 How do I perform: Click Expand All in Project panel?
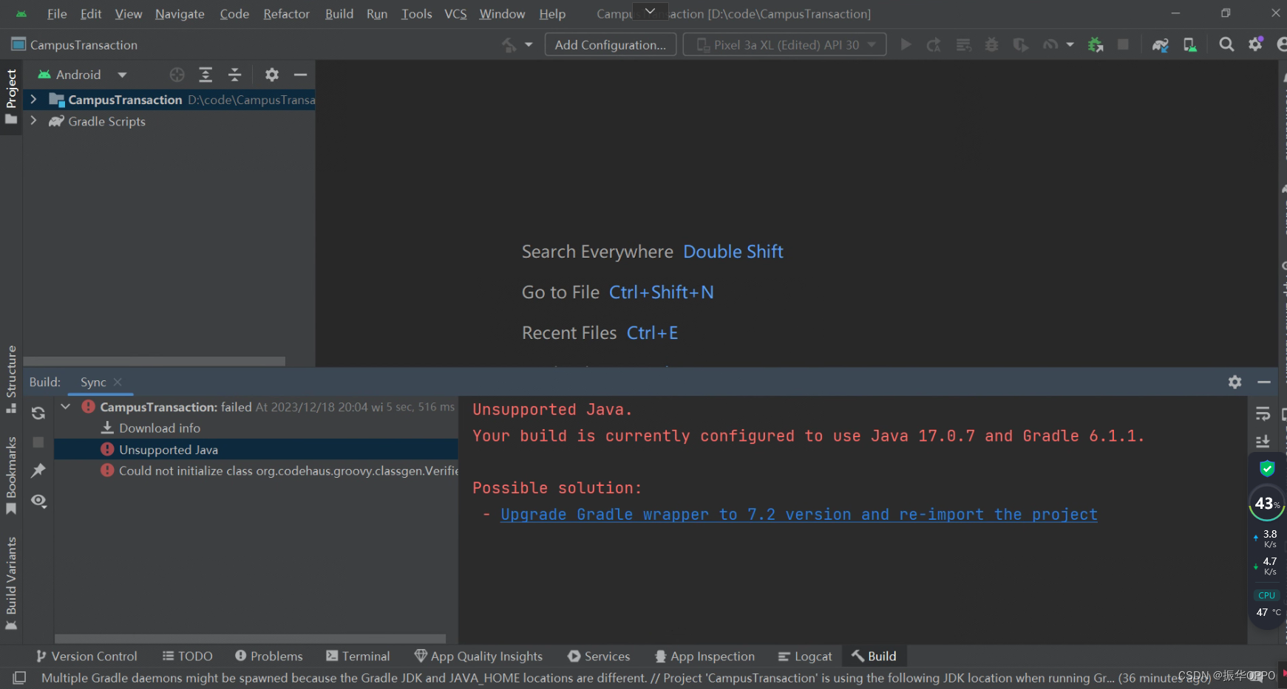pos(206,75)
